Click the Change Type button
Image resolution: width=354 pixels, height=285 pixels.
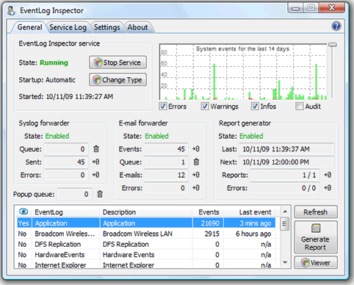coord(118,80)
